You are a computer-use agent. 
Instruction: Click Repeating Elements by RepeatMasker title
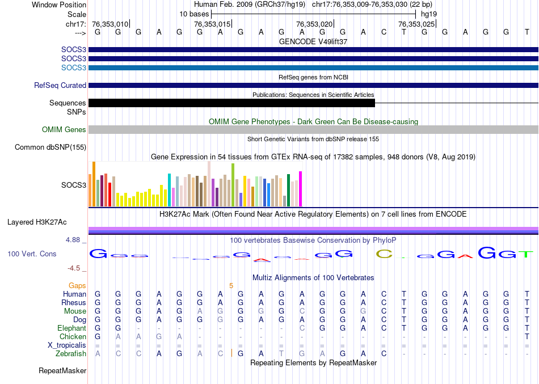314,362
